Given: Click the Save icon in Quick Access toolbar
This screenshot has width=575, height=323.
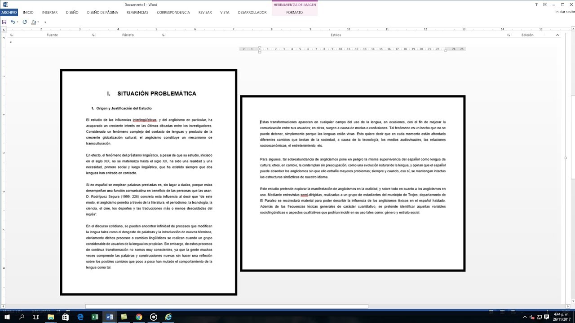Looking at the screenshot, I should pos(4,22).
